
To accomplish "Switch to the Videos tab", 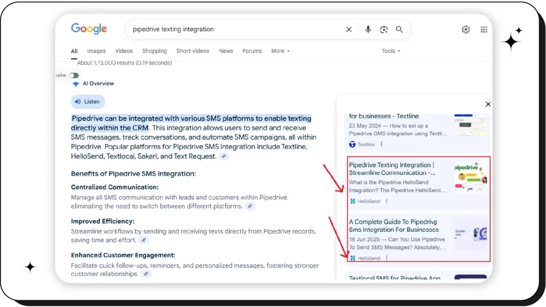I will click(x=124, y=51).
